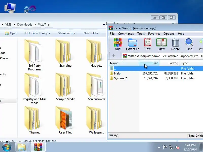The width and height of the screenshot is (203, 152).
Task: Sort by the Size column header
Action: coord(149,63)
